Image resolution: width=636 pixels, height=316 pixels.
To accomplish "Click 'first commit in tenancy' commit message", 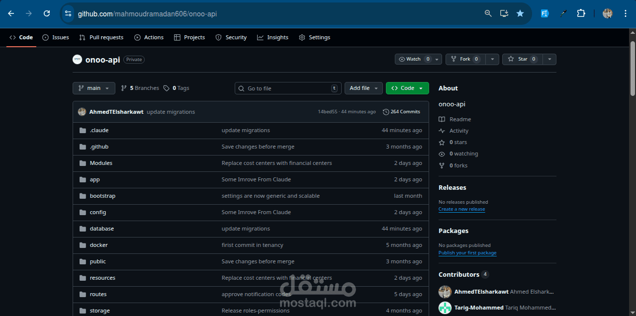I will coord(252,245).
